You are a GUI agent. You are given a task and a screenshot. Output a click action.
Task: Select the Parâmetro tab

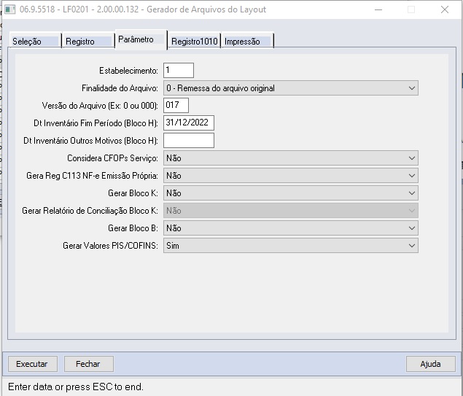141,39
